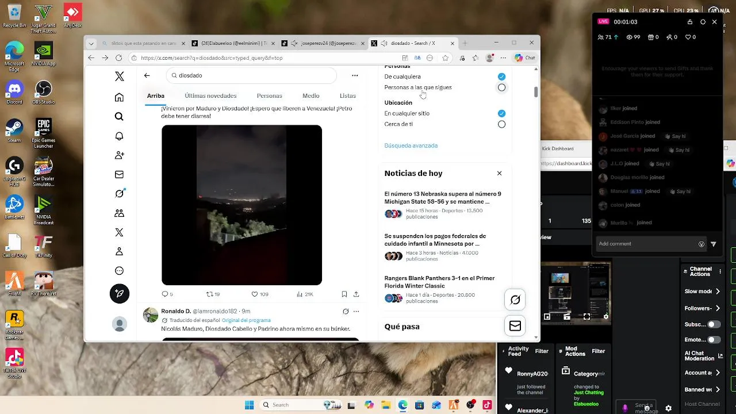Reply to the video post (5 replies)

click(167, 294)
